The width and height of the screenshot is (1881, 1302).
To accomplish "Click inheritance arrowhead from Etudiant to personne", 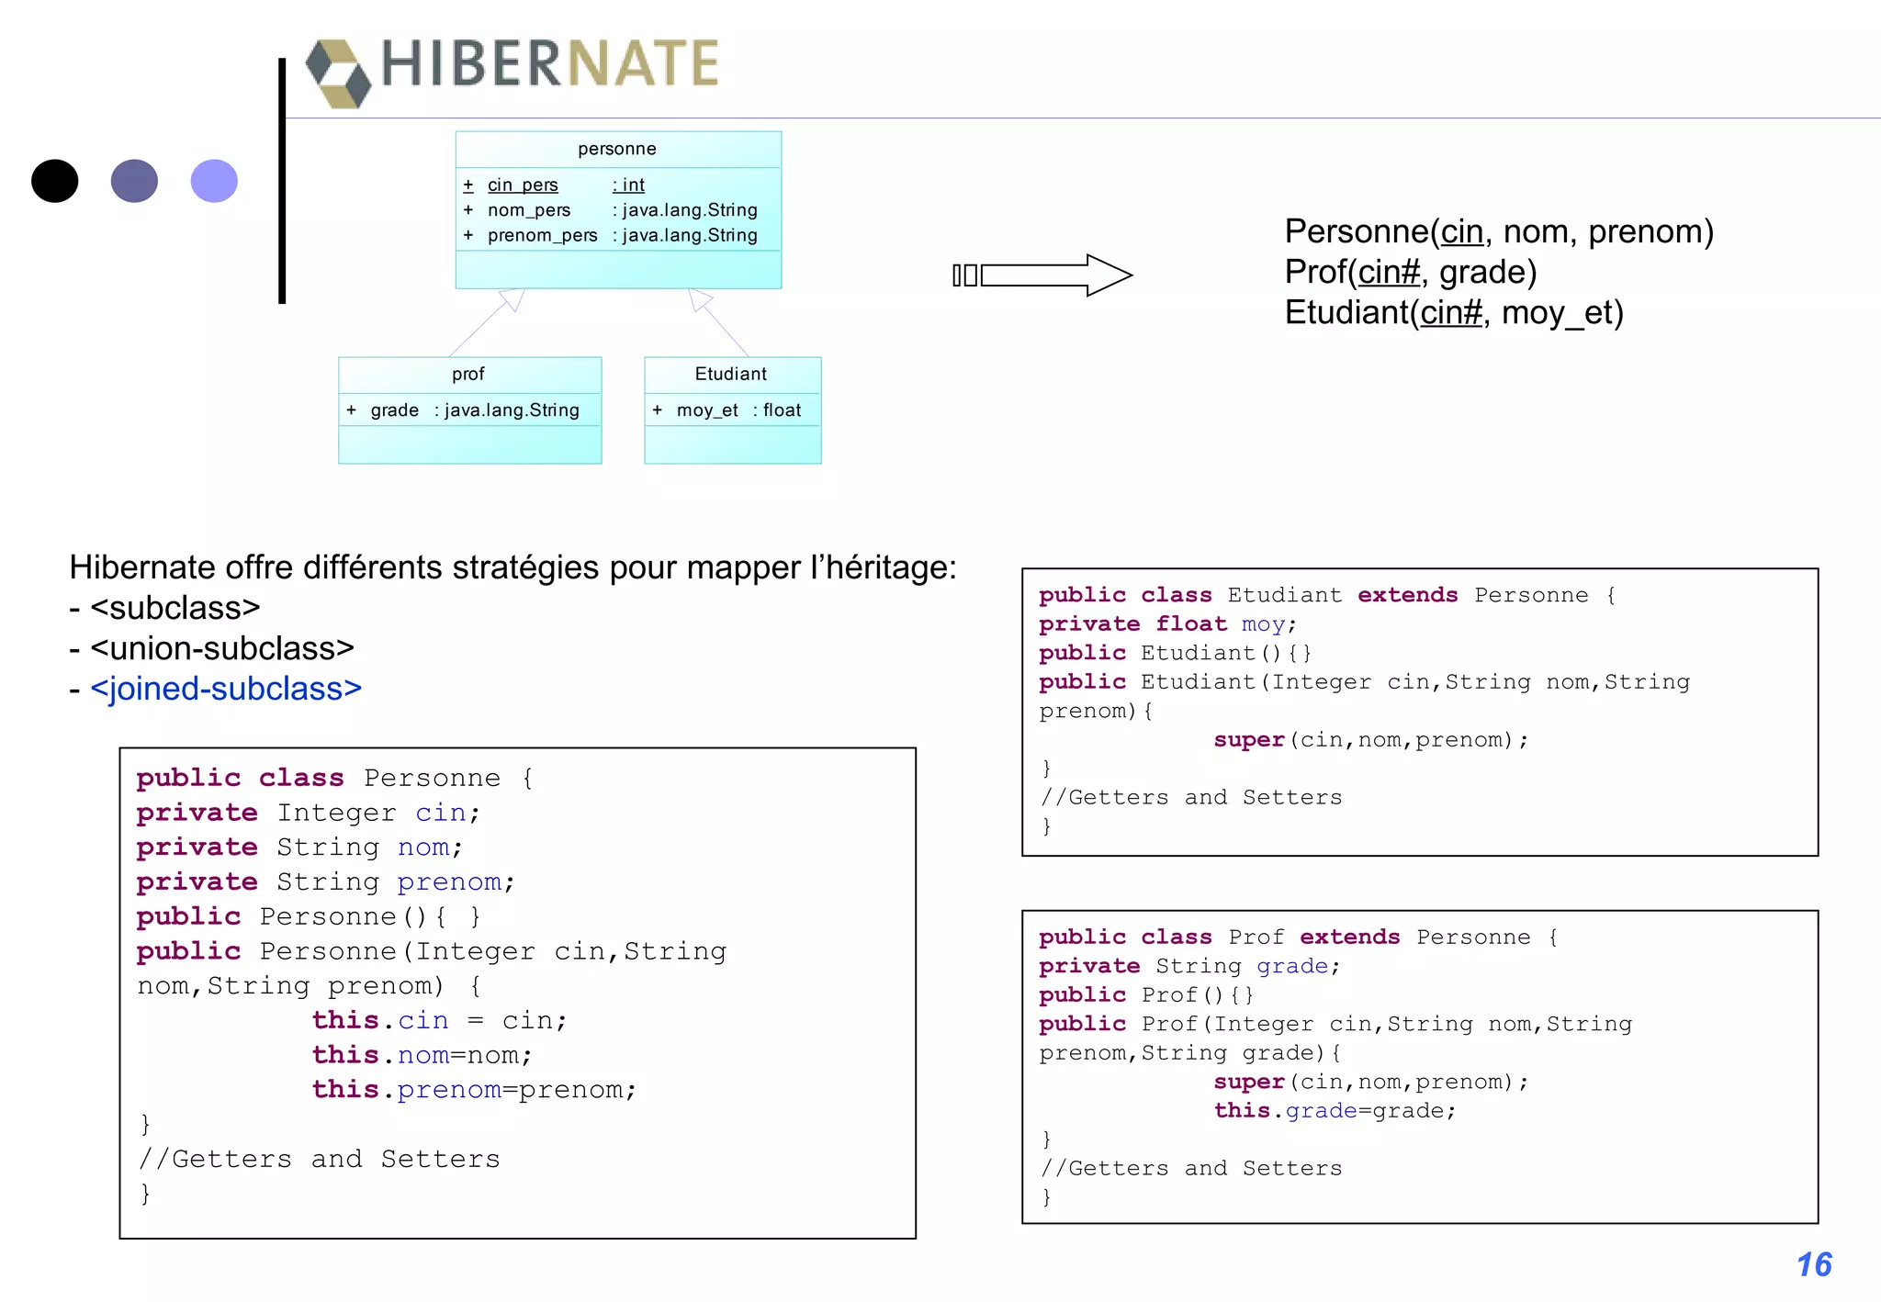I will click(700, 299).
